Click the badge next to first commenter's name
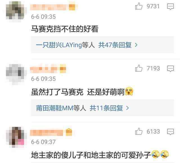Image resolution: width=180 pixels, height=163 pixels. point(72,7)
